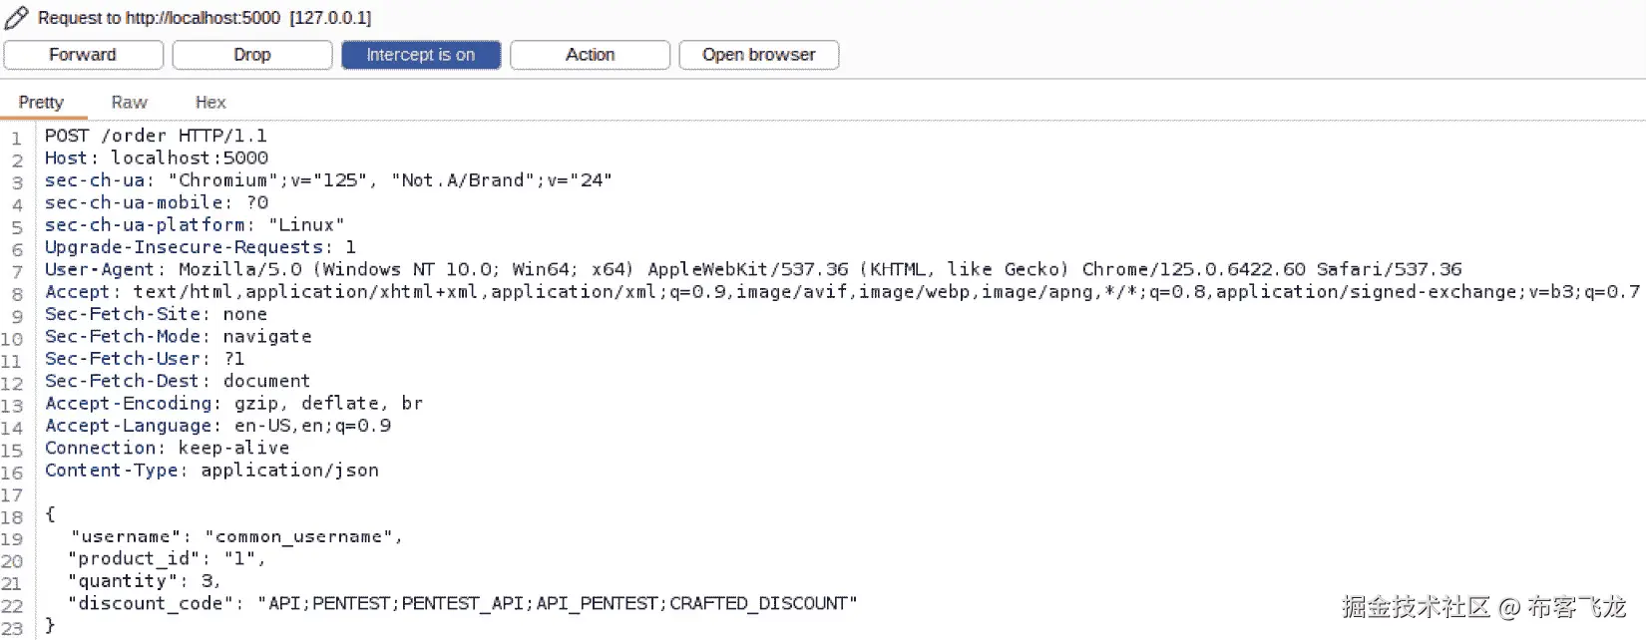Switch to the Raw view tab

pos(129,102)
